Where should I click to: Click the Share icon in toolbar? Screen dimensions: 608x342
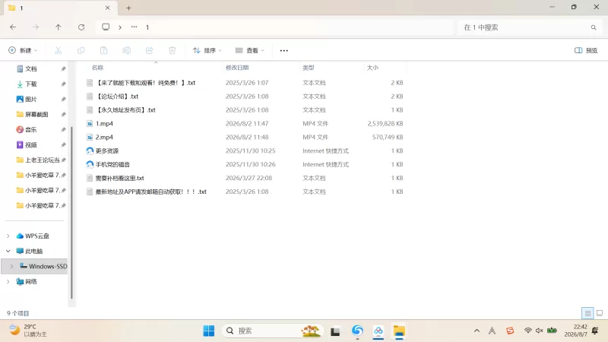click(149, 50)
